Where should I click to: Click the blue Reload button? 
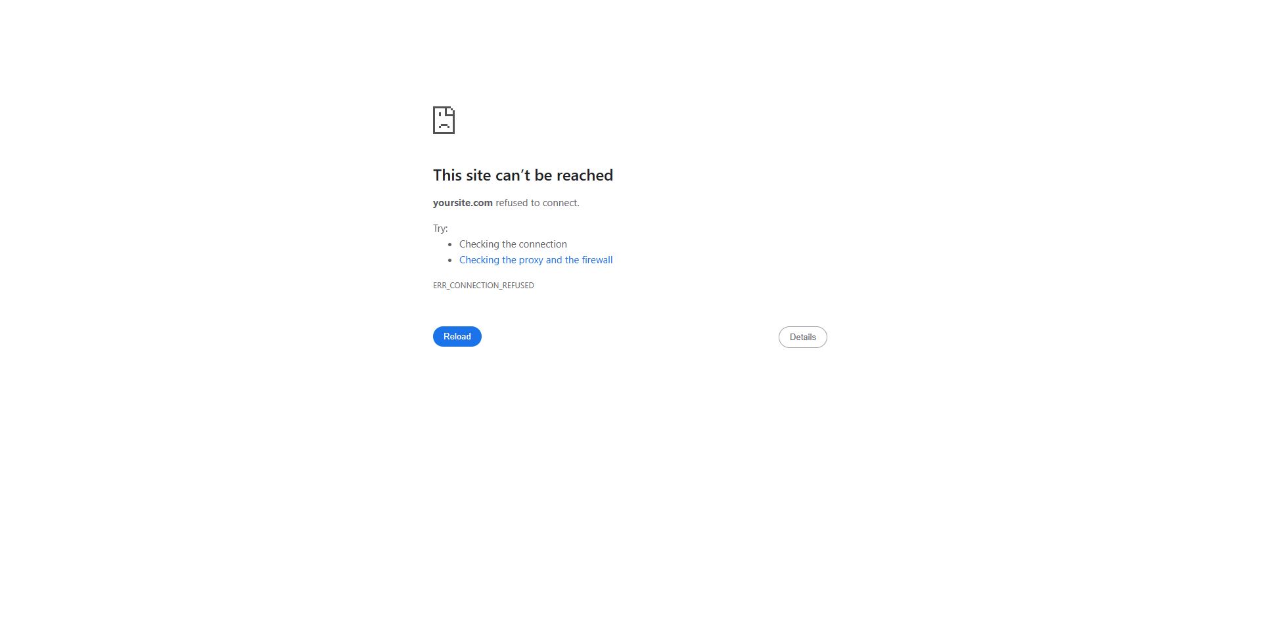(x=457, y=336)
